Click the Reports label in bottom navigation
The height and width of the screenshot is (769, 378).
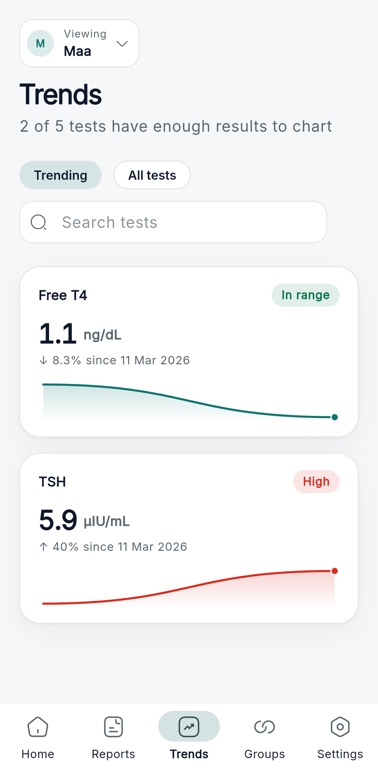pyautogui.click(x=113, y=754)
